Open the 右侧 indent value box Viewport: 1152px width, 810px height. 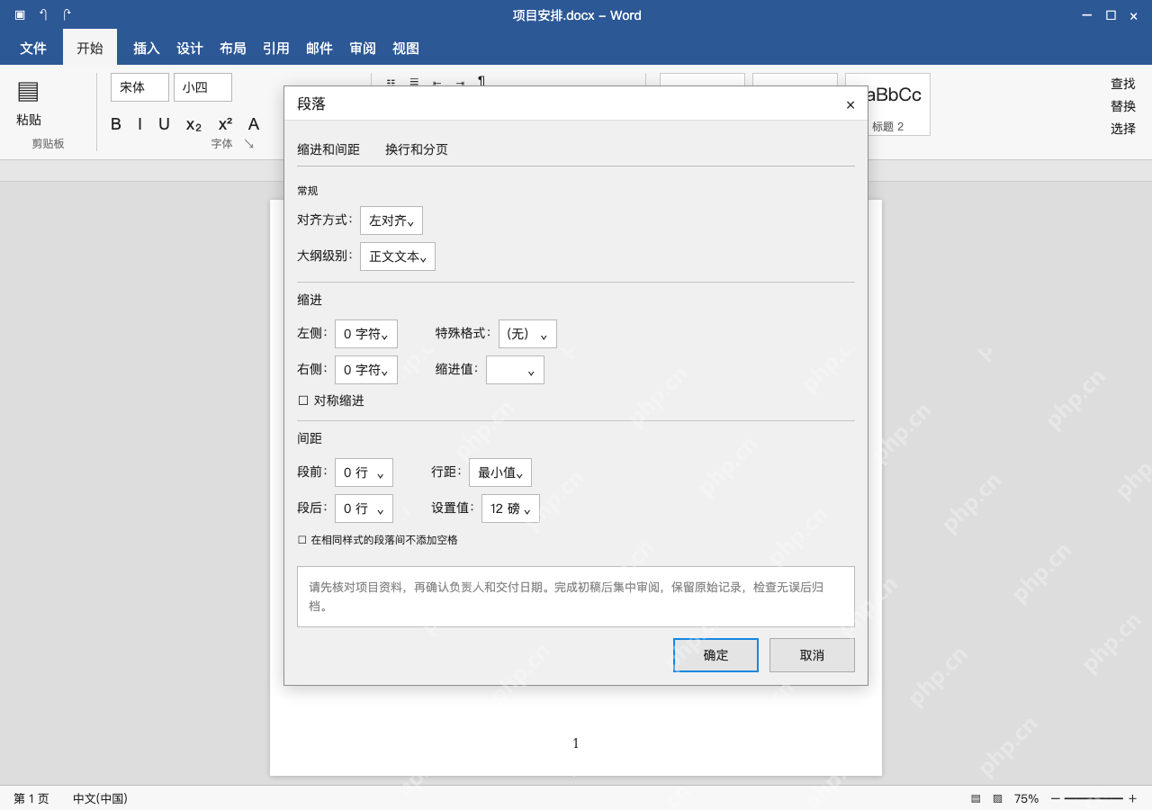point(366,370)
